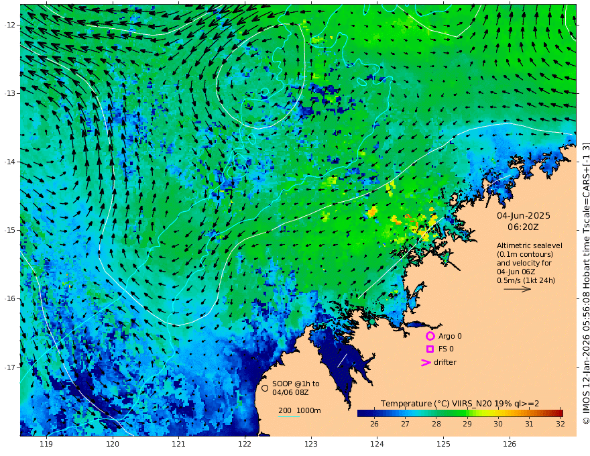Click colorbar tick label 27
The height and width of the screenshot is (456, 590).
(x=405, y=424)
